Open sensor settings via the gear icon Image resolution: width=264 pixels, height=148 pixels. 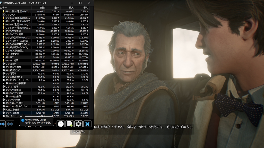click(x=78, y=124)
